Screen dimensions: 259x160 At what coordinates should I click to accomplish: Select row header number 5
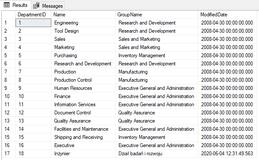pyautogui.click(x=9, y=55)
